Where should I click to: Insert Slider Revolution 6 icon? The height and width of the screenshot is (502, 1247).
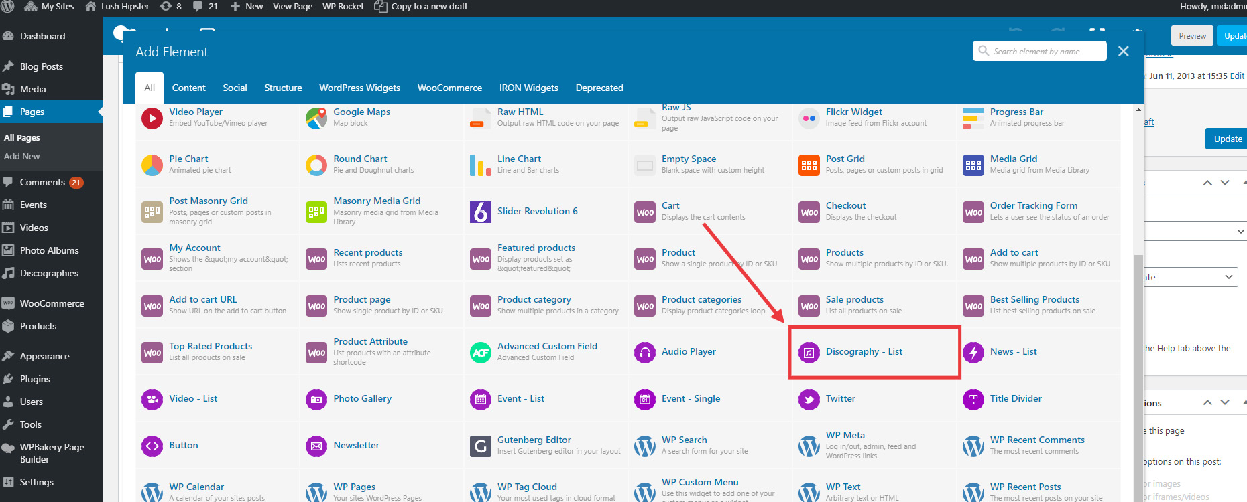click(481, 212)
